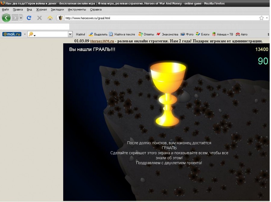
Task: Open the address bar dropdown arrow
Action: [x=267, y=18]
